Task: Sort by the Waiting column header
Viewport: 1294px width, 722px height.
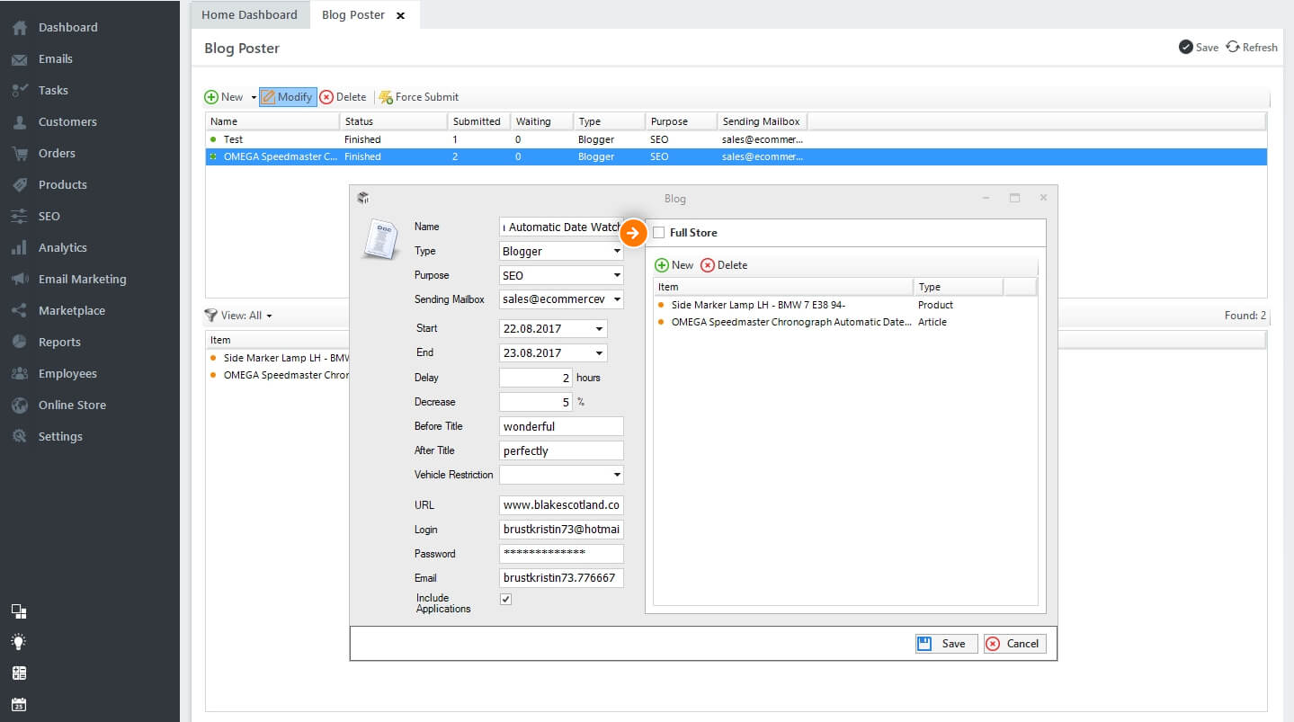Action: [x=541, y=121]
